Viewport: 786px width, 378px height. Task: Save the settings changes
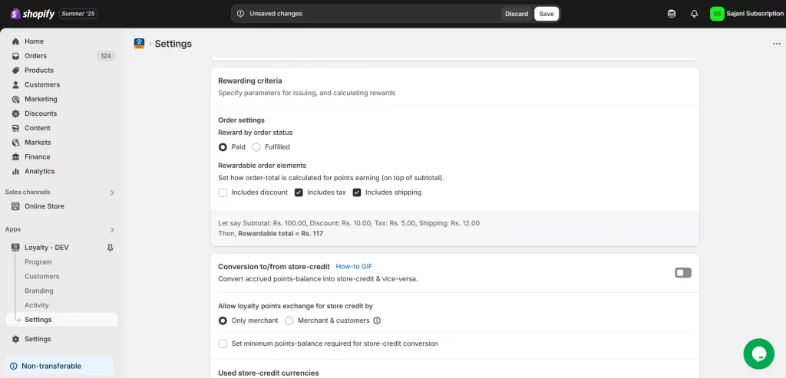(x=547, y=14)
